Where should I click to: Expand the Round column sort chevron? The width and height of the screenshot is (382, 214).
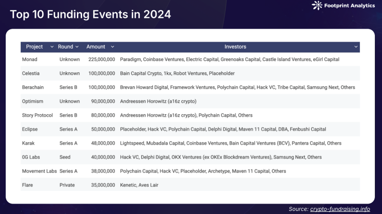(x=77, y=47)
